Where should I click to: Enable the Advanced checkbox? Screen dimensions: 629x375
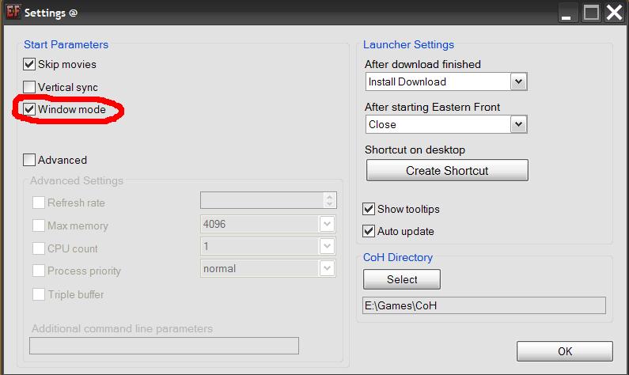[x=29, y=160]
